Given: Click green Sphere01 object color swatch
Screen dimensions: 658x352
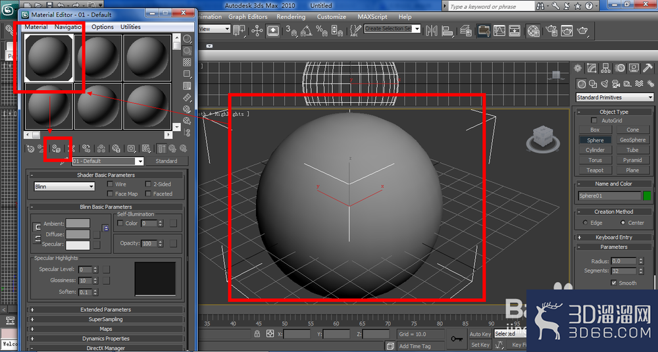Looking at the screenshot, I should coord(647,195).
